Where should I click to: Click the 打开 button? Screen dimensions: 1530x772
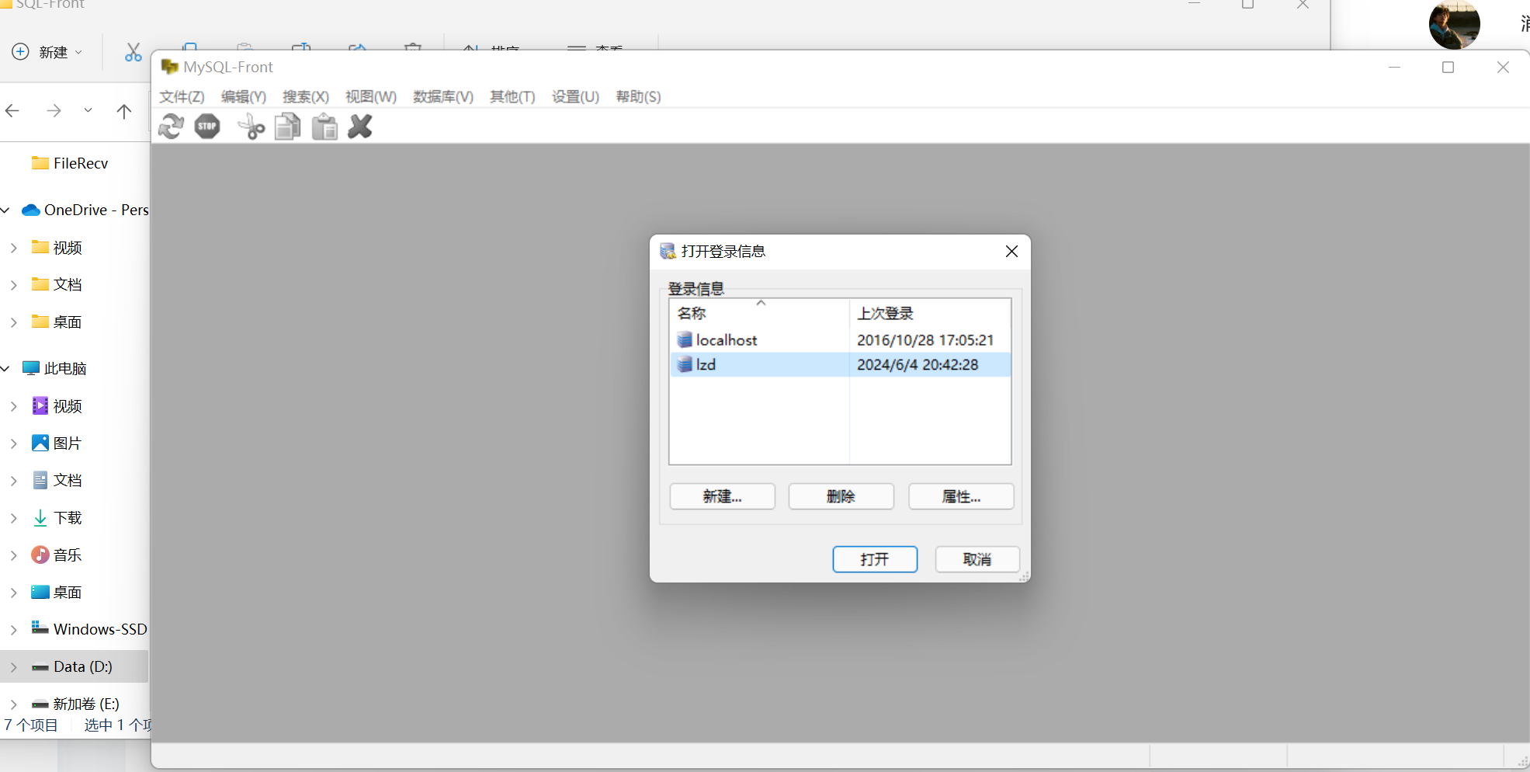tap(875, 559)
